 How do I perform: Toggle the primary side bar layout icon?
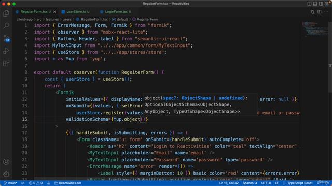click(309, 4)
